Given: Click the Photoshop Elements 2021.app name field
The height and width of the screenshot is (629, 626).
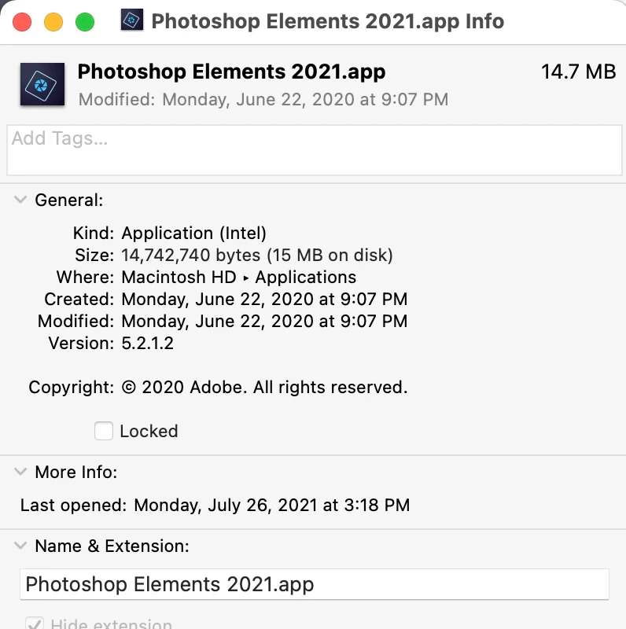Looking at the screenshot, I should click(315, 584).
